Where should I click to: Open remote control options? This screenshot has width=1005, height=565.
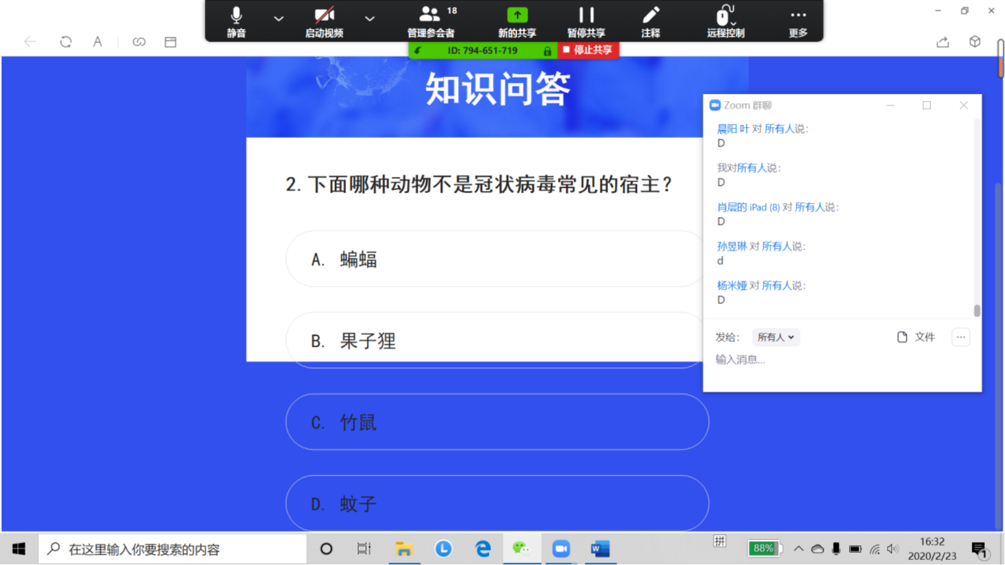coord(725,21)
